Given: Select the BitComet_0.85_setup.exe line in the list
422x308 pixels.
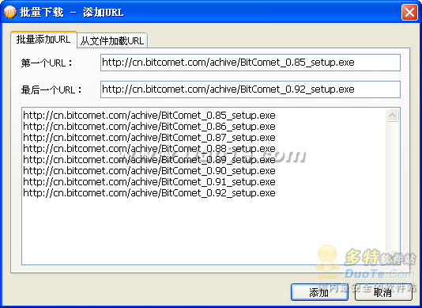Looking at the screenshot, I should tap(149, 116).
